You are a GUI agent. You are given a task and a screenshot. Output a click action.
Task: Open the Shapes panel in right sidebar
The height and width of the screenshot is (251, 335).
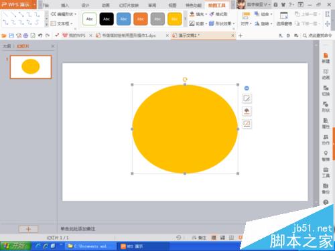click(326, 106)
